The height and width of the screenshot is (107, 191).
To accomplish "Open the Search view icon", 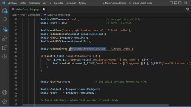I will click(5, 20).
